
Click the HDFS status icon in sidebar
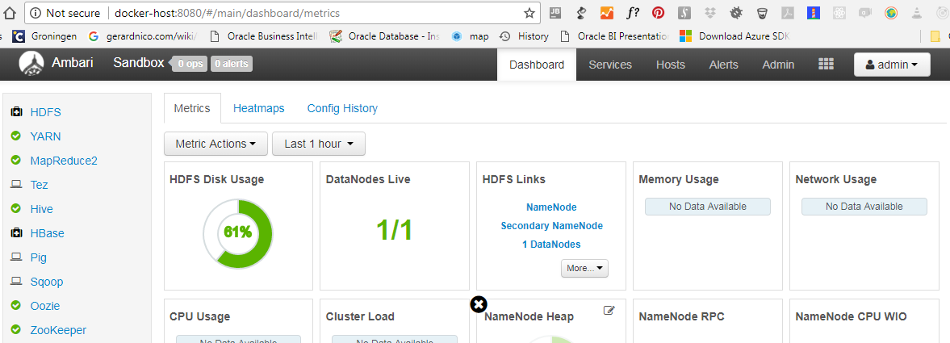click(16, 112)
